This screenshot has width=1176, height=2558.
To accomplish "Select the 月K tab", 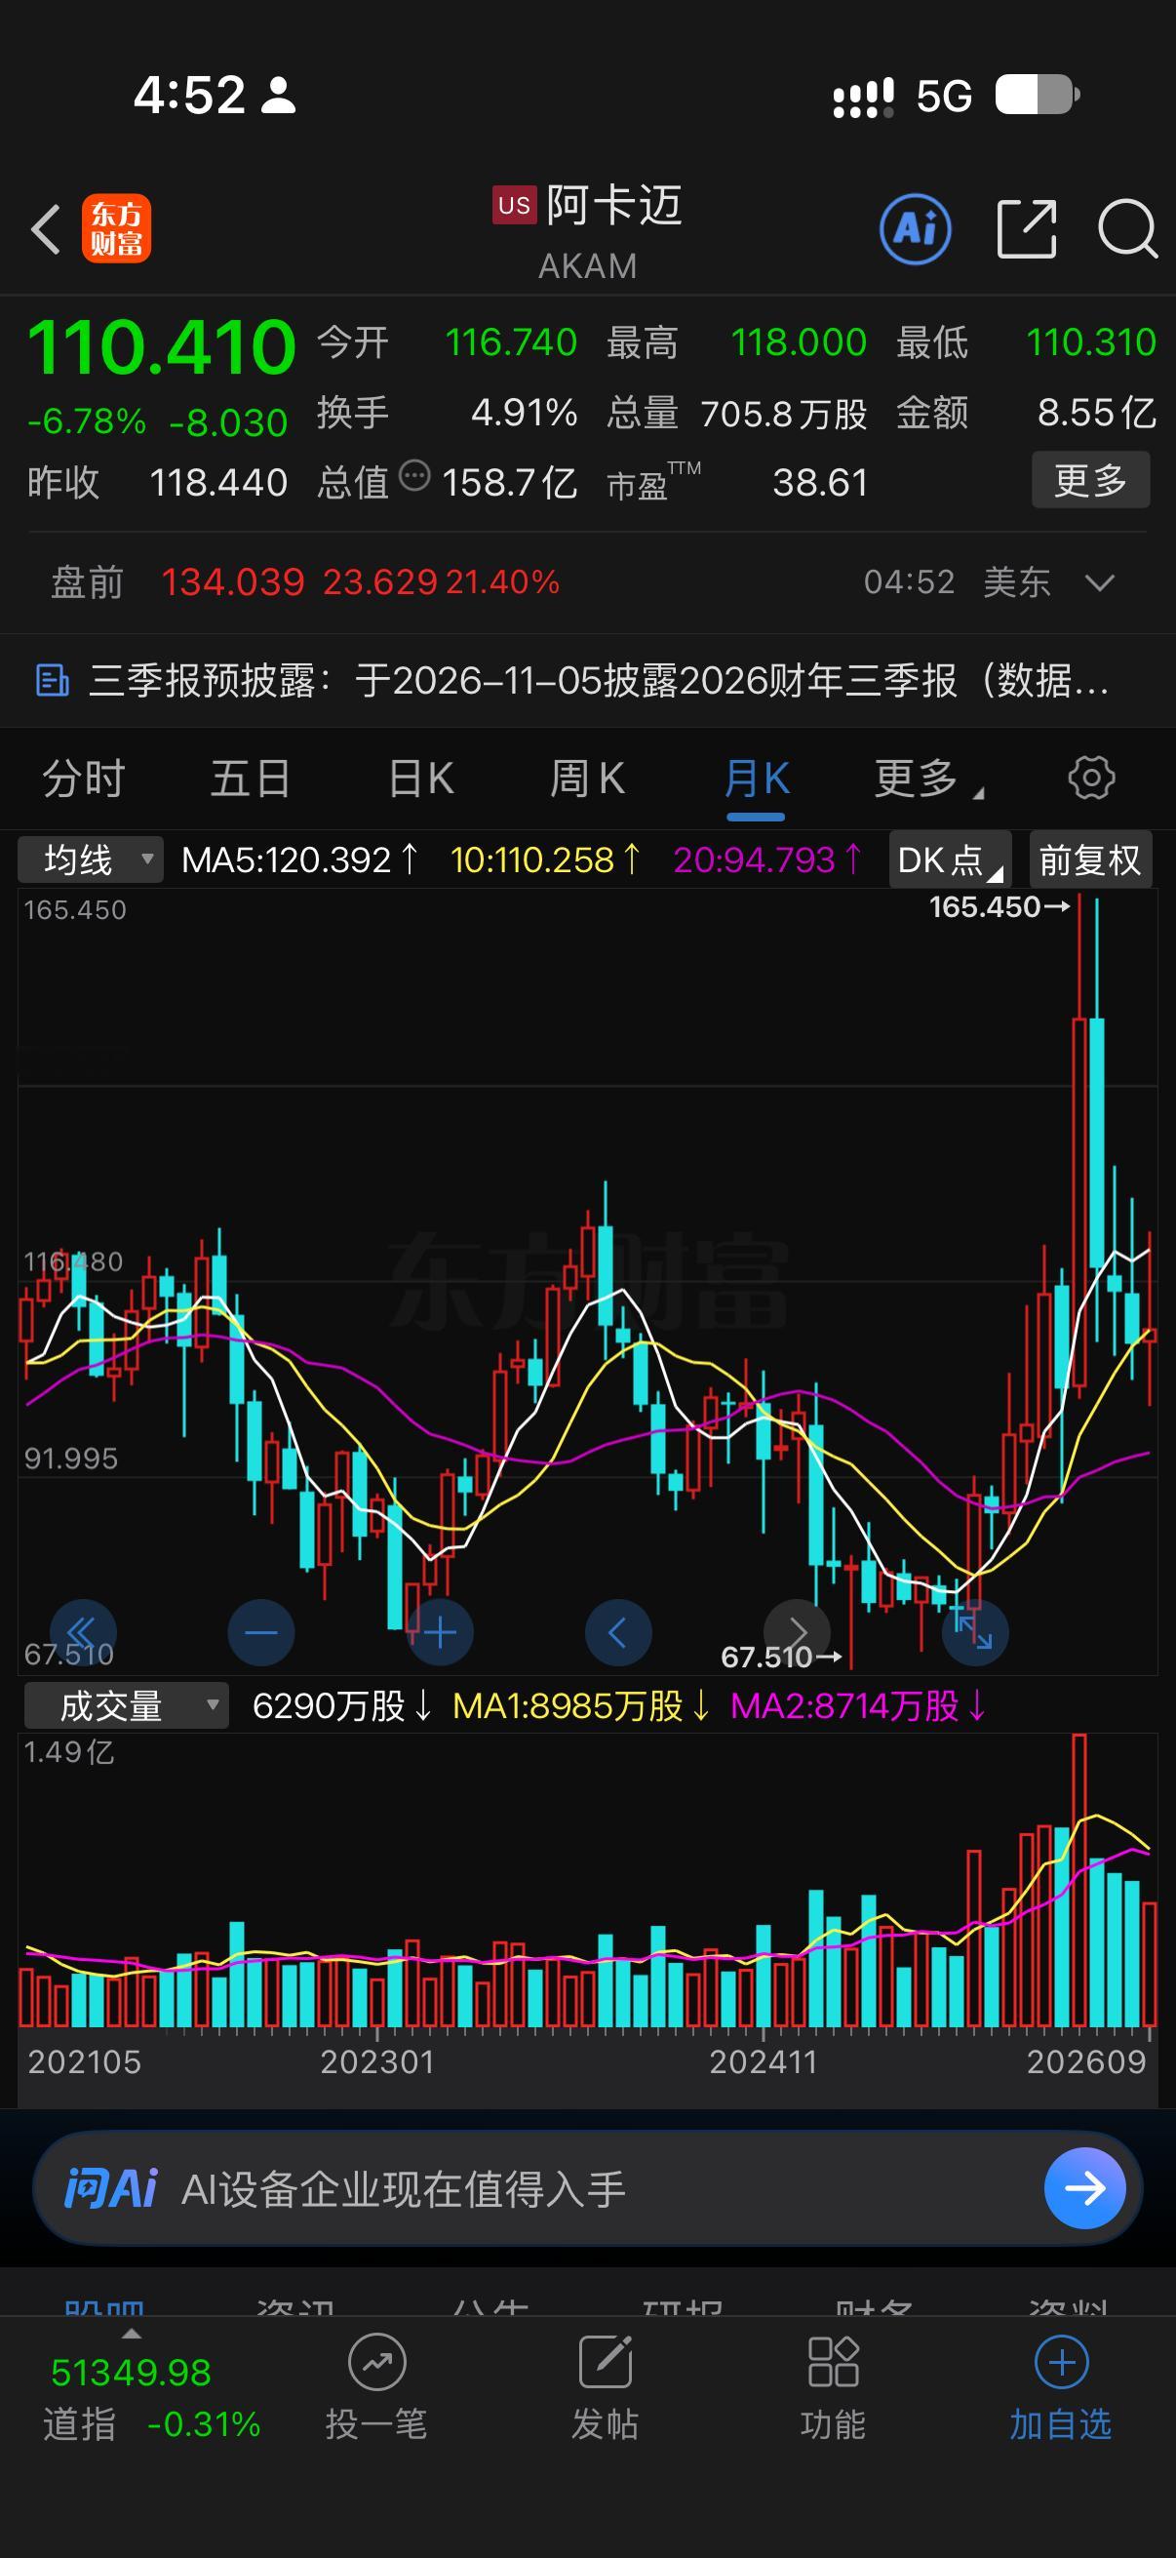I will (757, 779).
